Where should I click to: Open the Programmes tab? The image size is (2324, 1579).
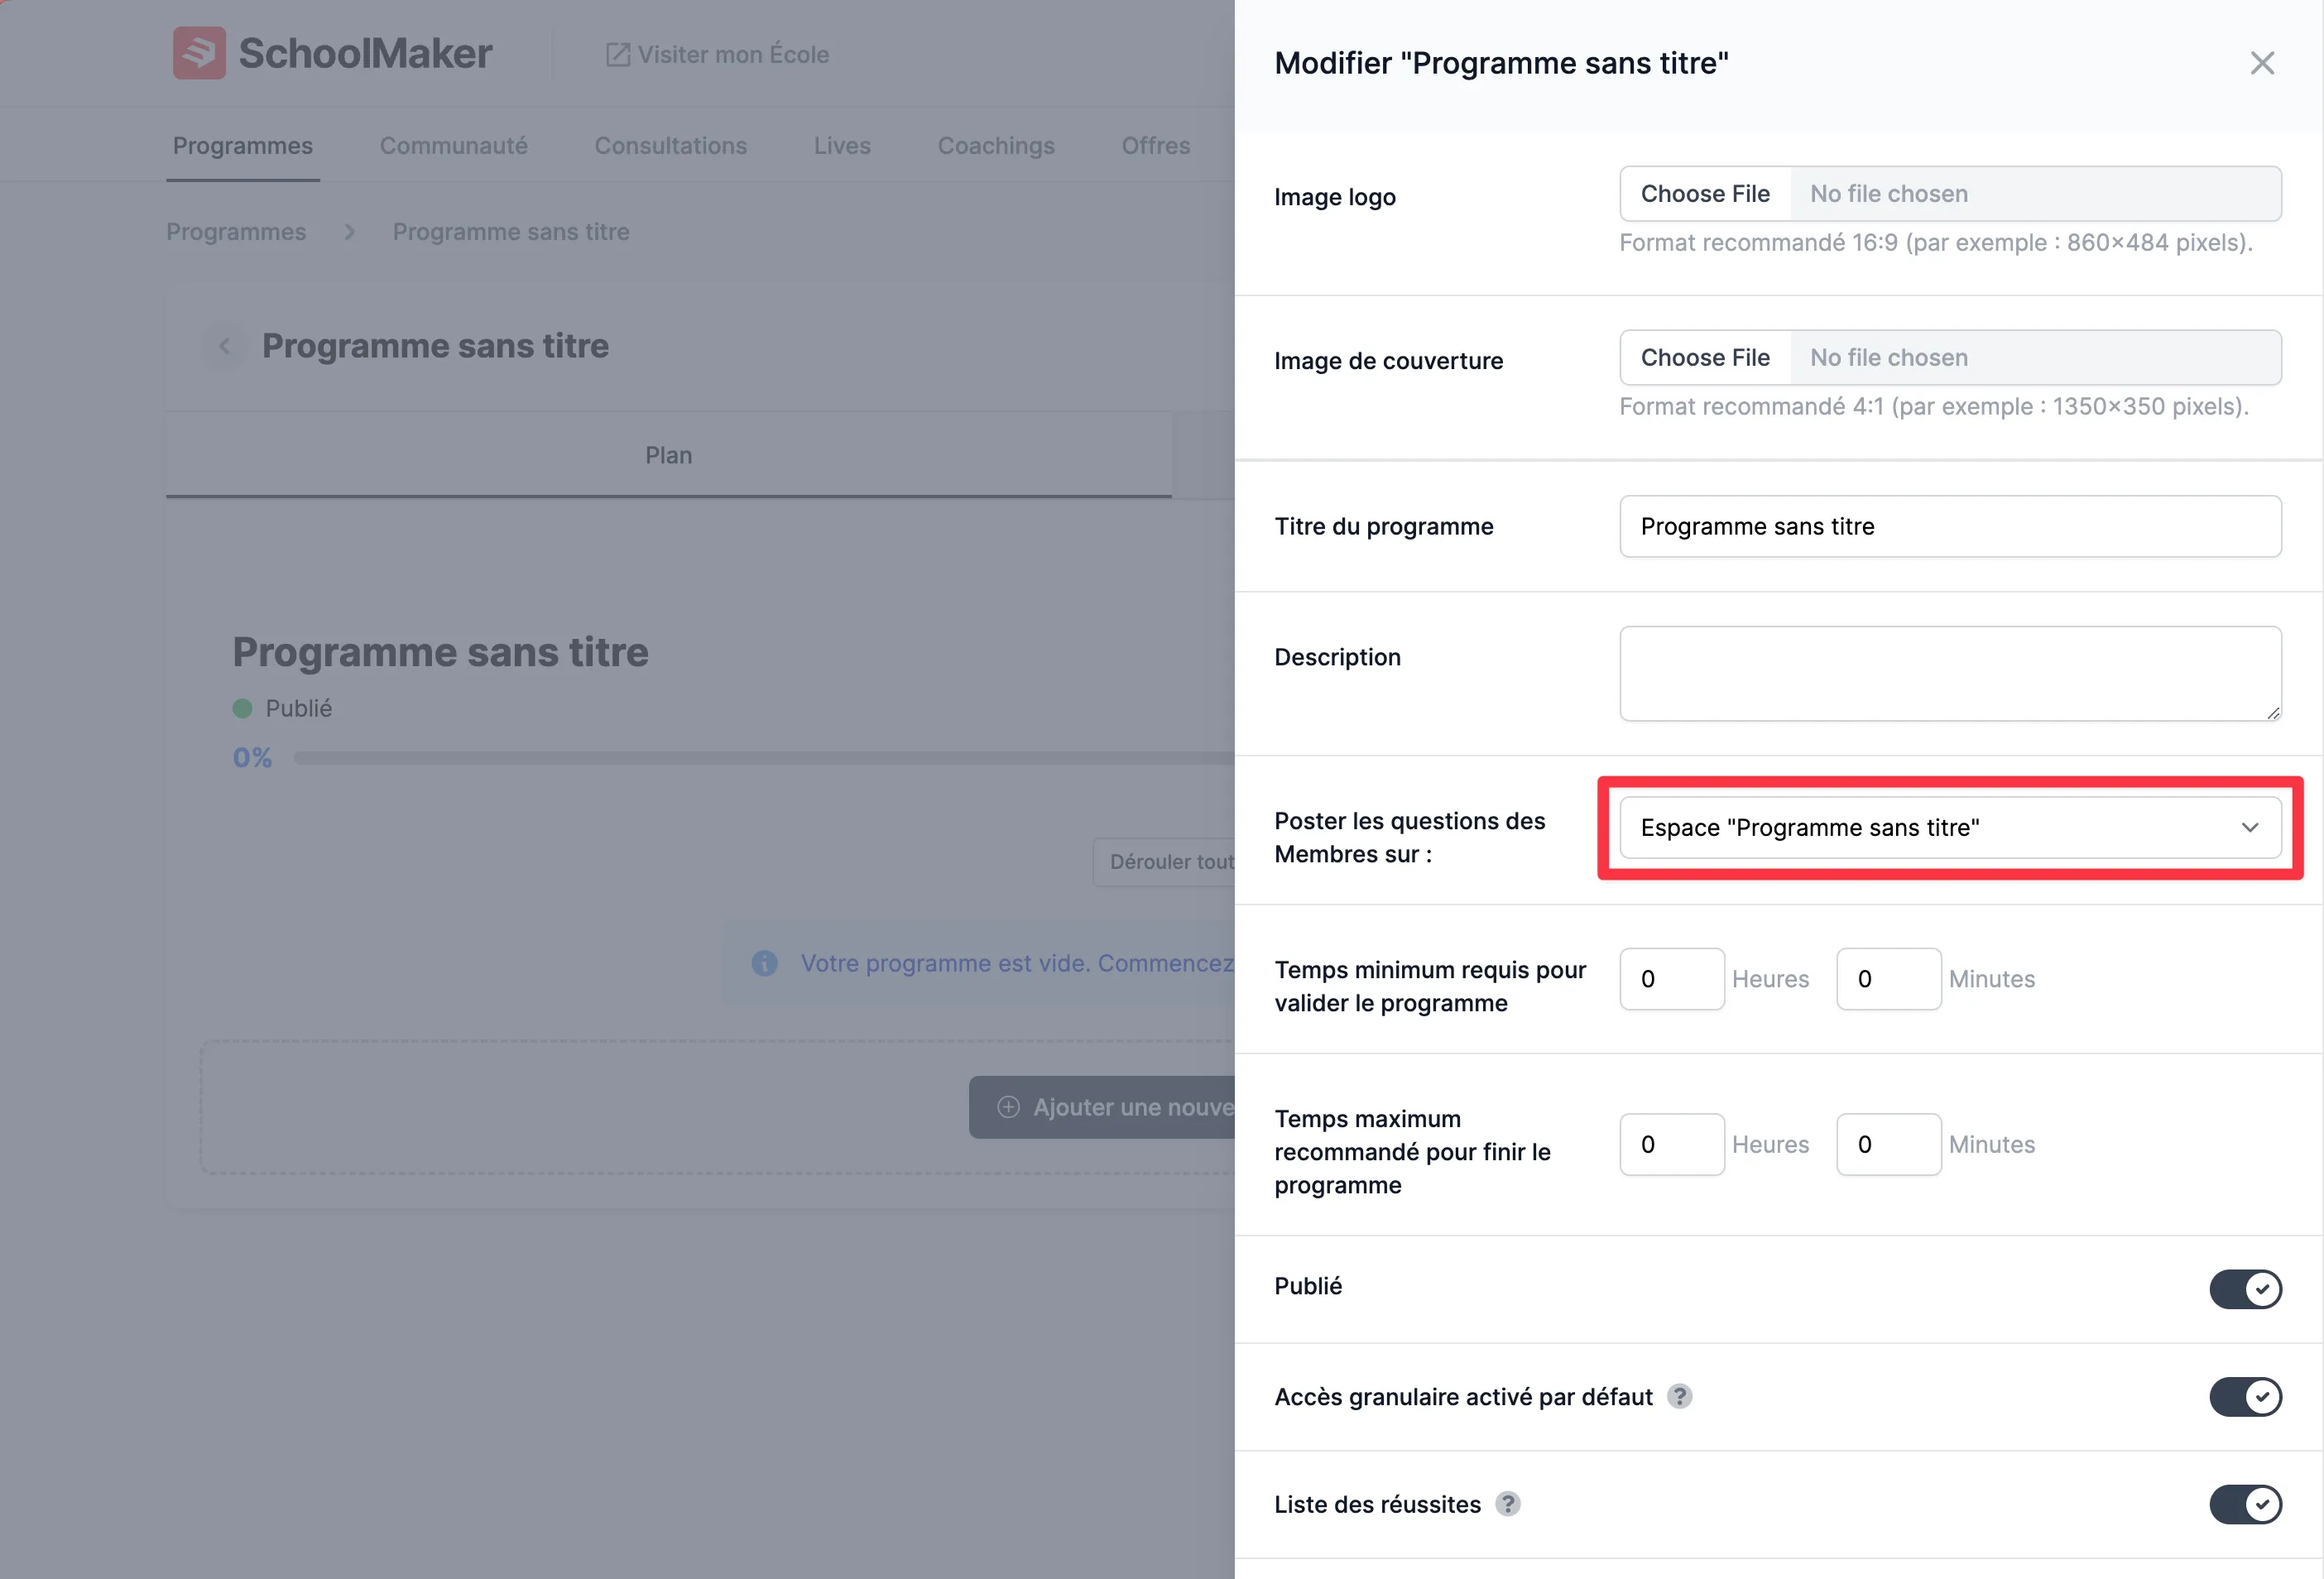pyautogui.click(x=243, y=146)
